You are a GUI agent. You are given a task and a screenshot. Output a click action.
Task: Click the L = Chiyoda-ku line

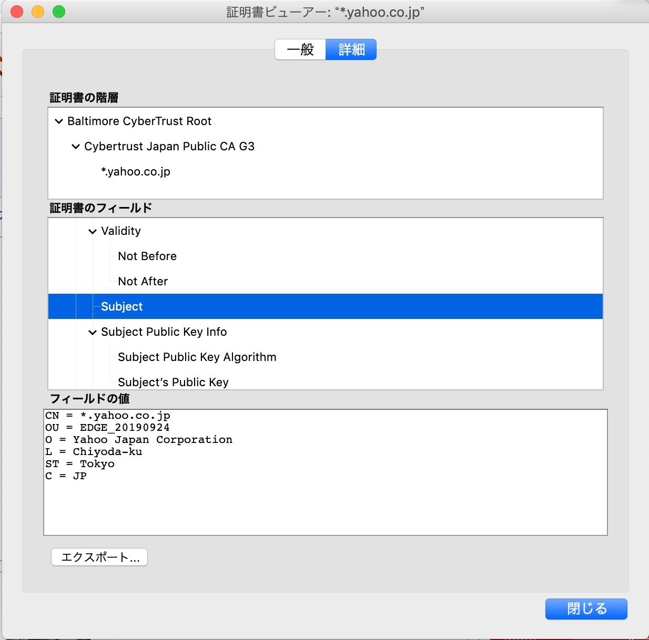[x=94, y=452]
